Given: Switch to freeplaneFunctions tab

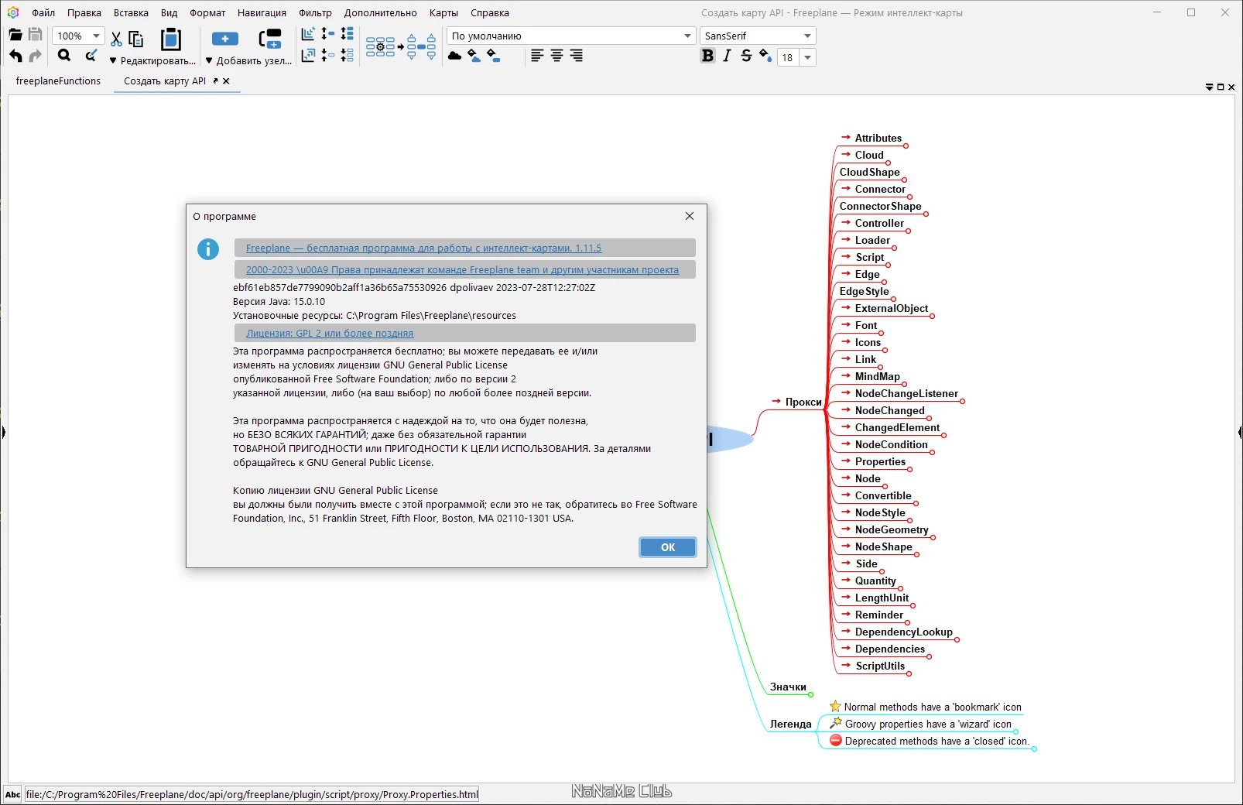Looking at the screenshot, I should [58, 80].
